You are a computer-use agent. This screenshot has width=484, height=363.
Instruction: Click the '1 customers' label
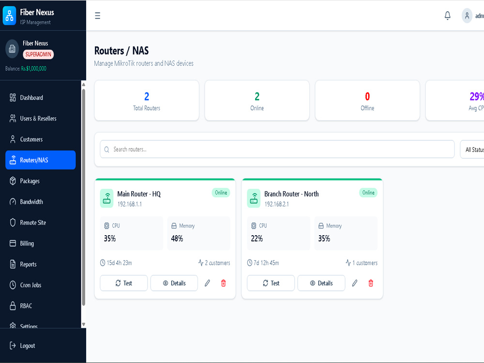point(365,263)
